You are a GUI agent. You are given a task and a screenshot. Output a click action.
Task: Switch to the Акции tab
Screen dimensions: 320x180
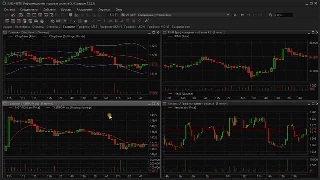point(8,27)
